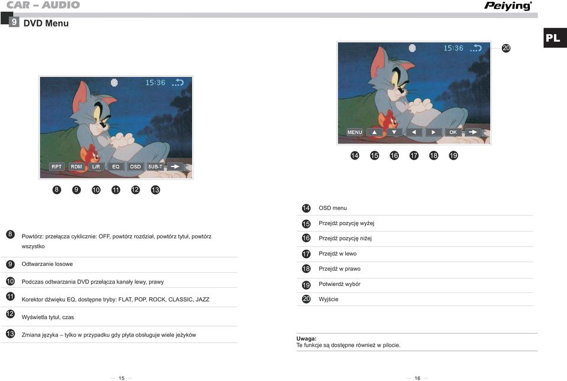The image size is (567, 381).
Task: Click the DVD screenshot containing the RPT toolbar
Action: pos(116,128)
